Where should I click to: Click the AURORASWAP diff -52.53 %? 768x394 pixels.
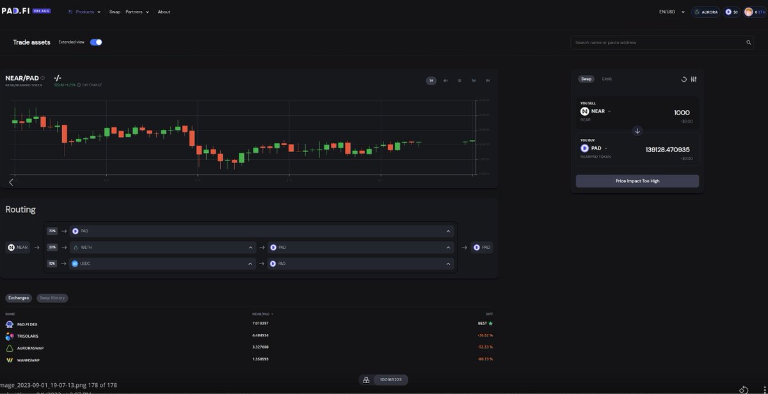pos(485,348)
